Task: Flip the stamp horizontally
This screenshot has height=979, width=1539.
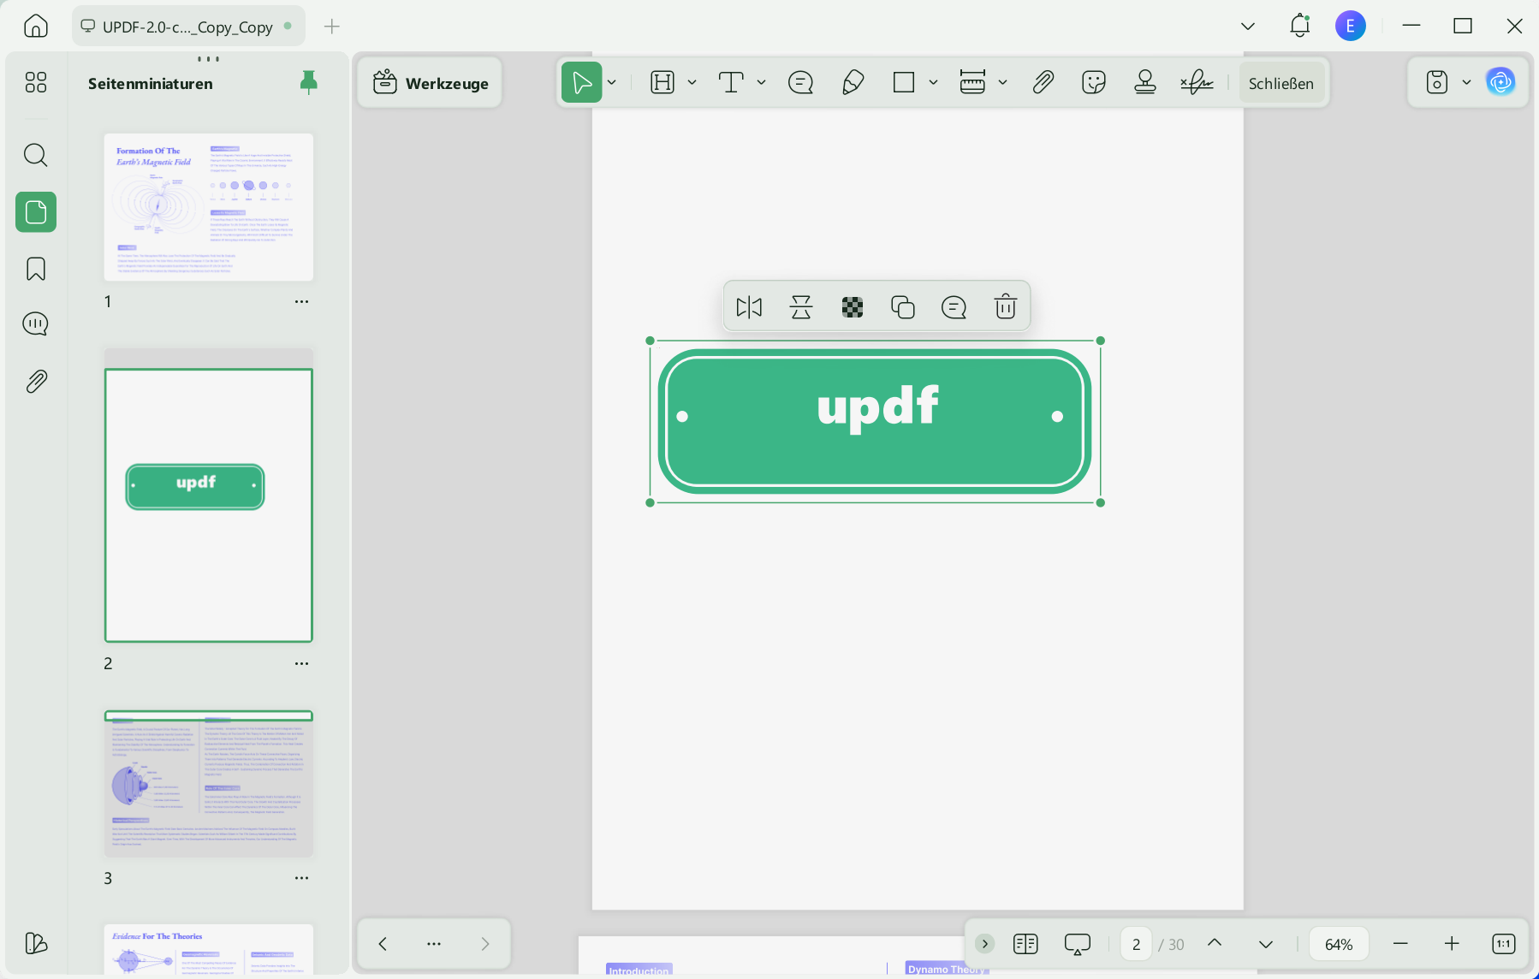Action: 749,306
